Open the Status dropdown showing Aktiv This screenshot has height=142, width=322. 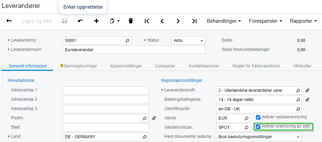(188, 41)
